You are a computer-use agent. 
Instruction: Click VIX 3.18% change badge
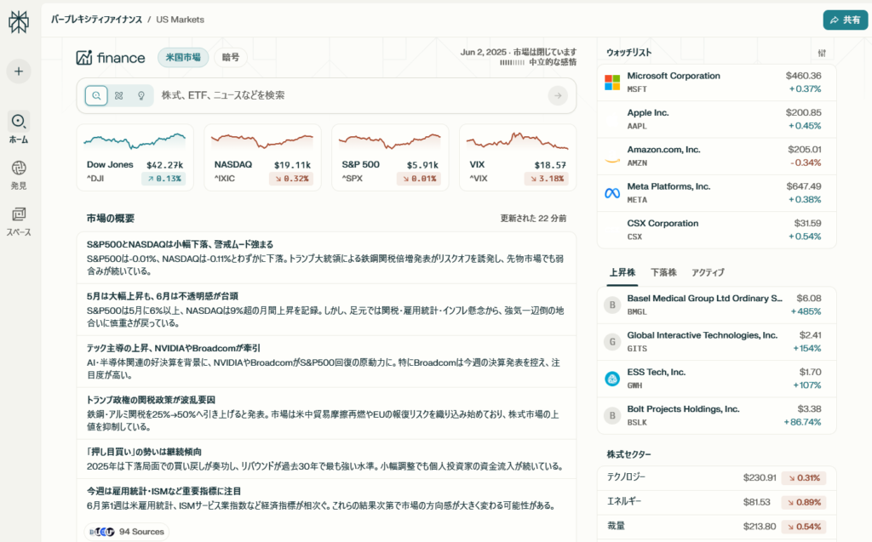(x=546, y=179)
